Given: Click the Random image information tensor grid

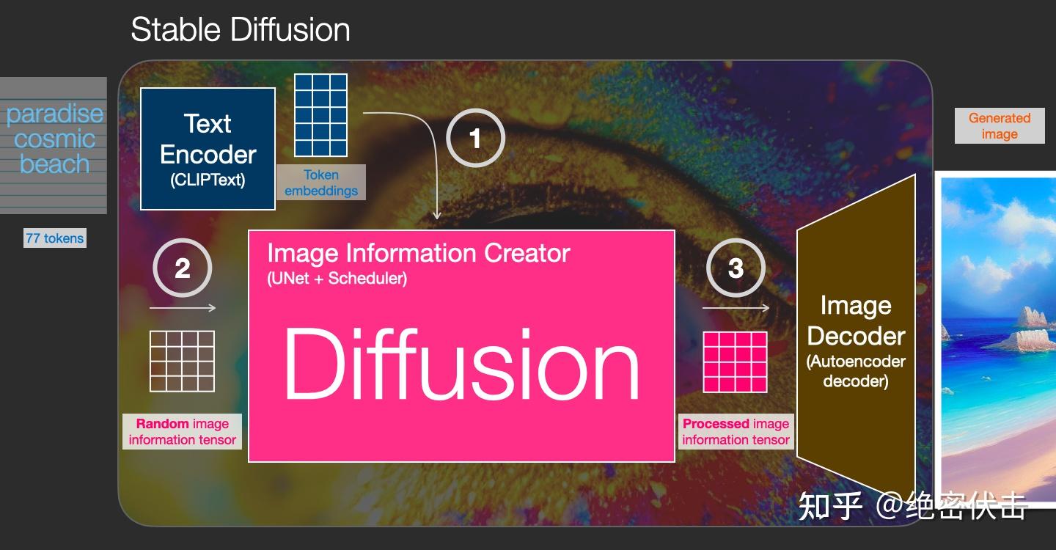Looking at the screenshot, I should 182,362.
